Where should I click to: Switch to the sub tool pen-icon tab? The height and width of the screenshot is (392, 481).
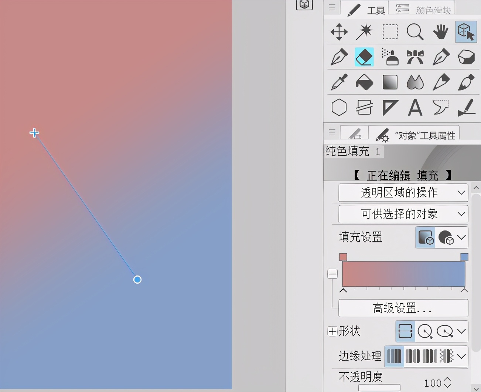[355, 133]
